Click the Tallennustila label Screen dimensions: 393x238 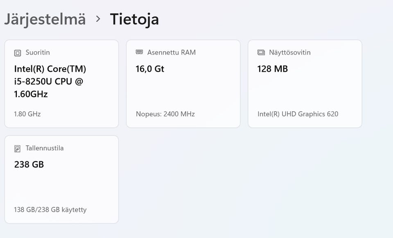[x=45, y=148]
